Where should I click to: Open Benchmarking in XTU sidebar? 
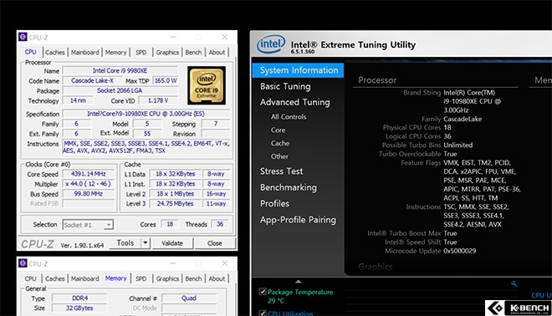[289, 187]
